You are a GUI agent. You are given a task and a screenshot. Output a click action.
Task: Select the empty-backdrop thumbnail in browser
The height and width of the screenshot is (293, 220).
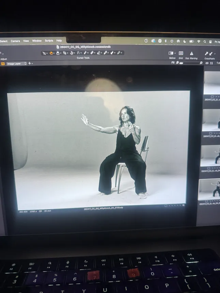(x=212, y=83)
